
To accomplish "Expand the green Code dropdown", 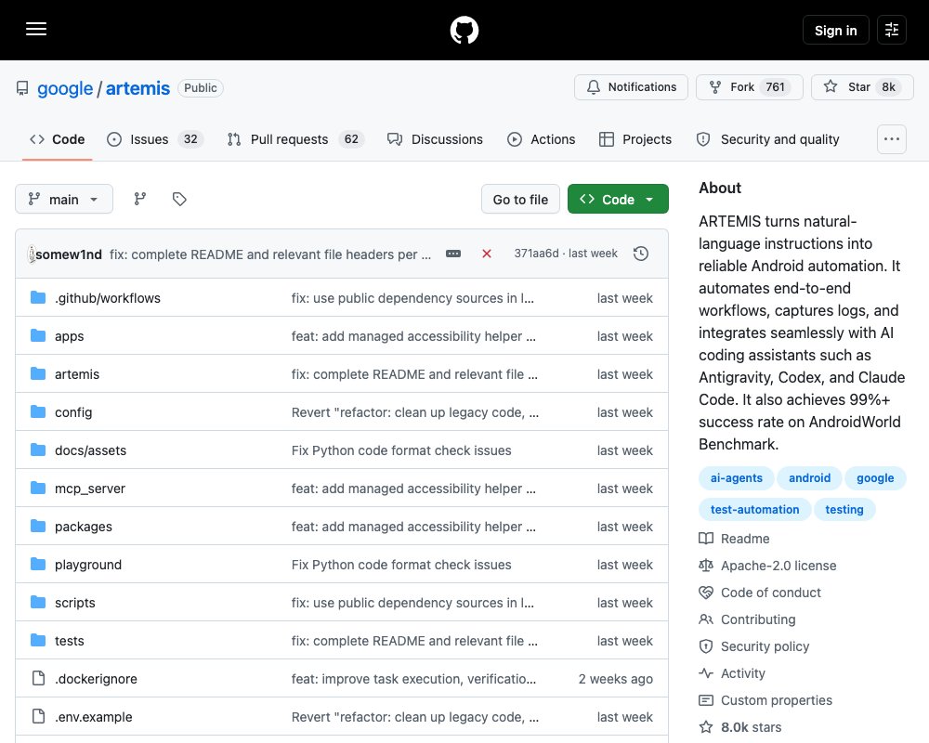I will point(618,199).
